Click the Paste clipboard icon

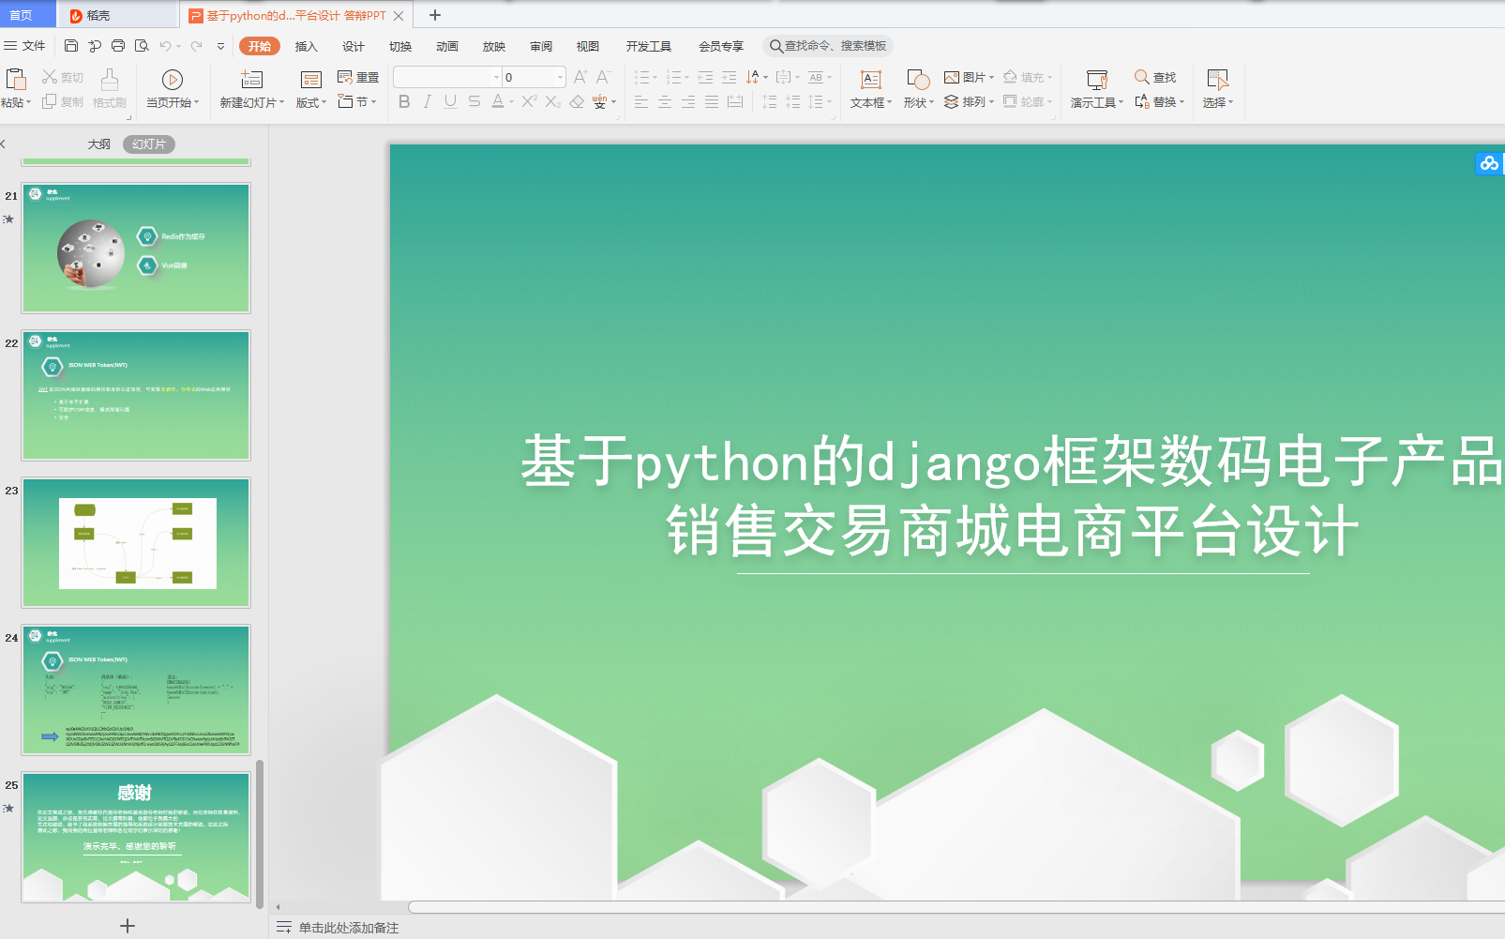click(x=16, y=79)
